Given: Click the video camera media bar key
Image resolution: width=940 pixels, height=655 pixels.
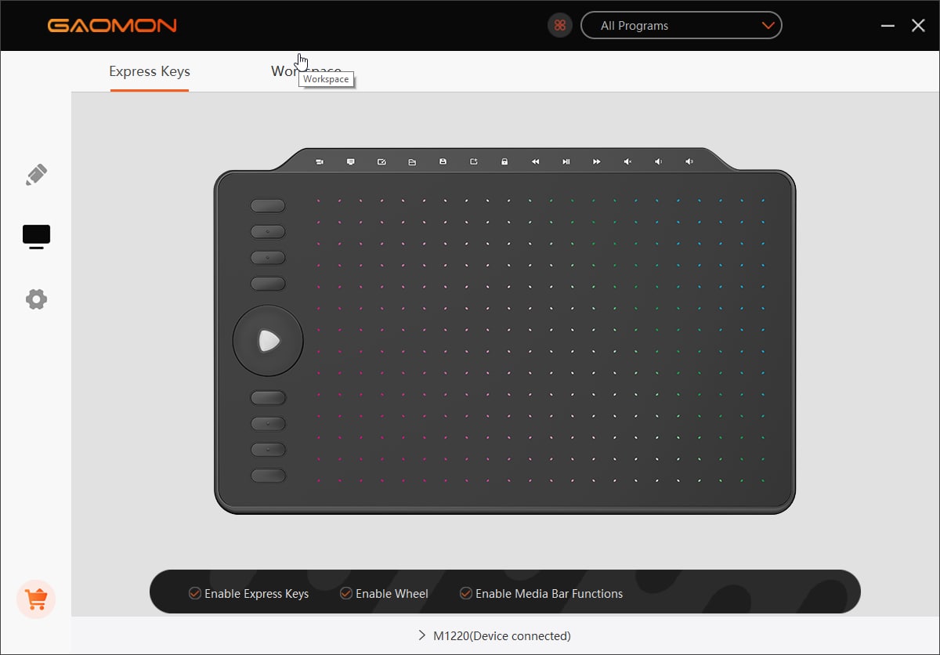Looking at the screenshot, I should [320, 161].
